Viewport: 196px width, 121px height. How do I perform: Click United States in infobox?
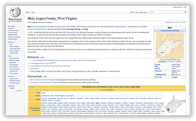pos(176,64)
